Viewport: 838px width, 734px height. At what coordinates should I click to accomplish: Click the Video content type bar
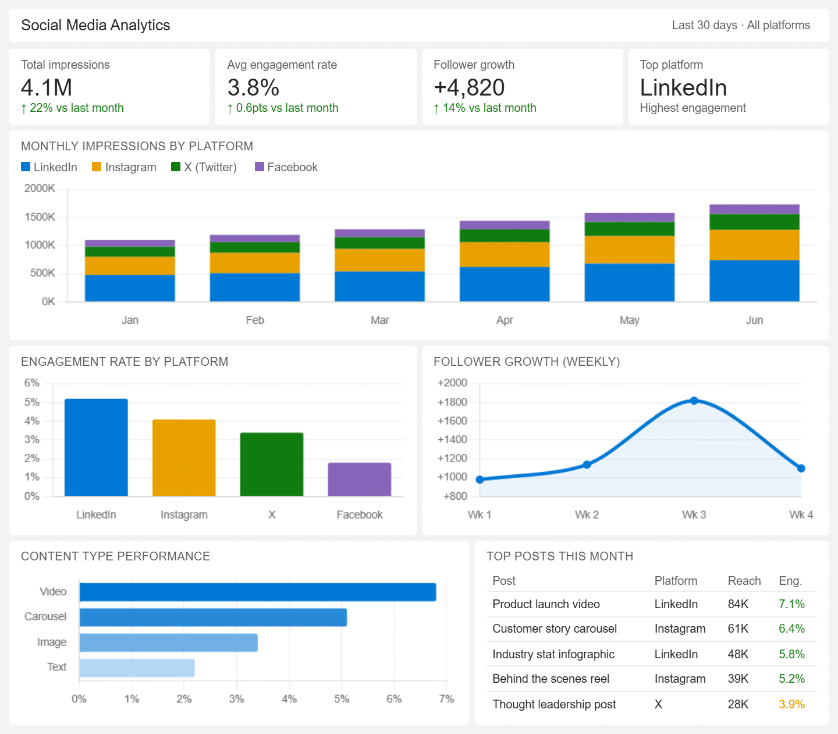pyautogui.click(x=258, y=592)
